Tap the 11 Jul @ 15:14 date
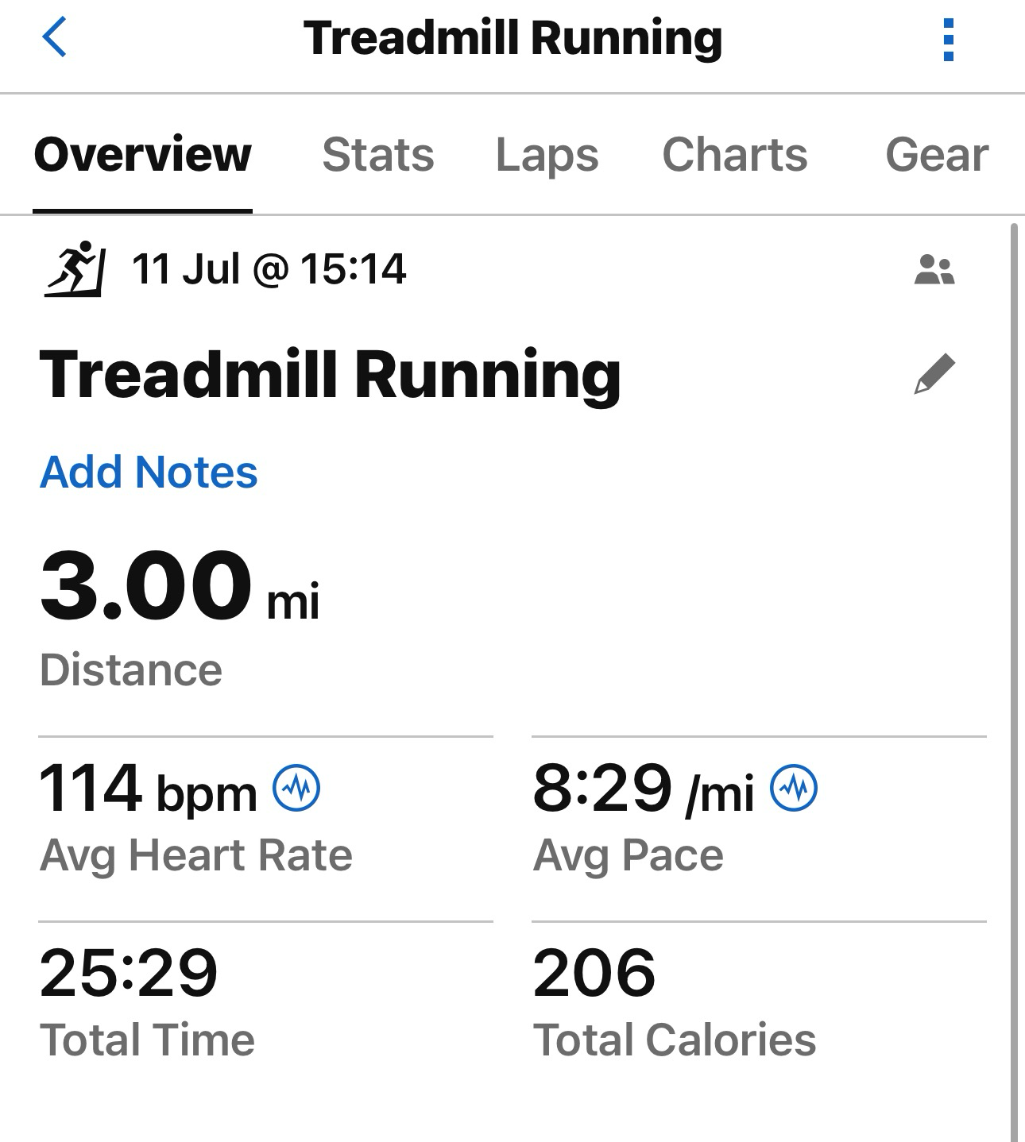This screenshot has height=1142, width=1025. click(x=269, y=268)
